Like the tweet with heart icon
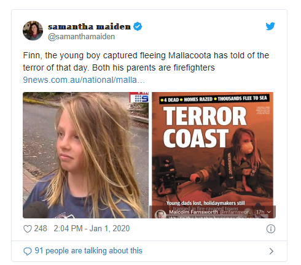Image resolution: width=301 pixels, height=265 pixels. tap(28, 229)
